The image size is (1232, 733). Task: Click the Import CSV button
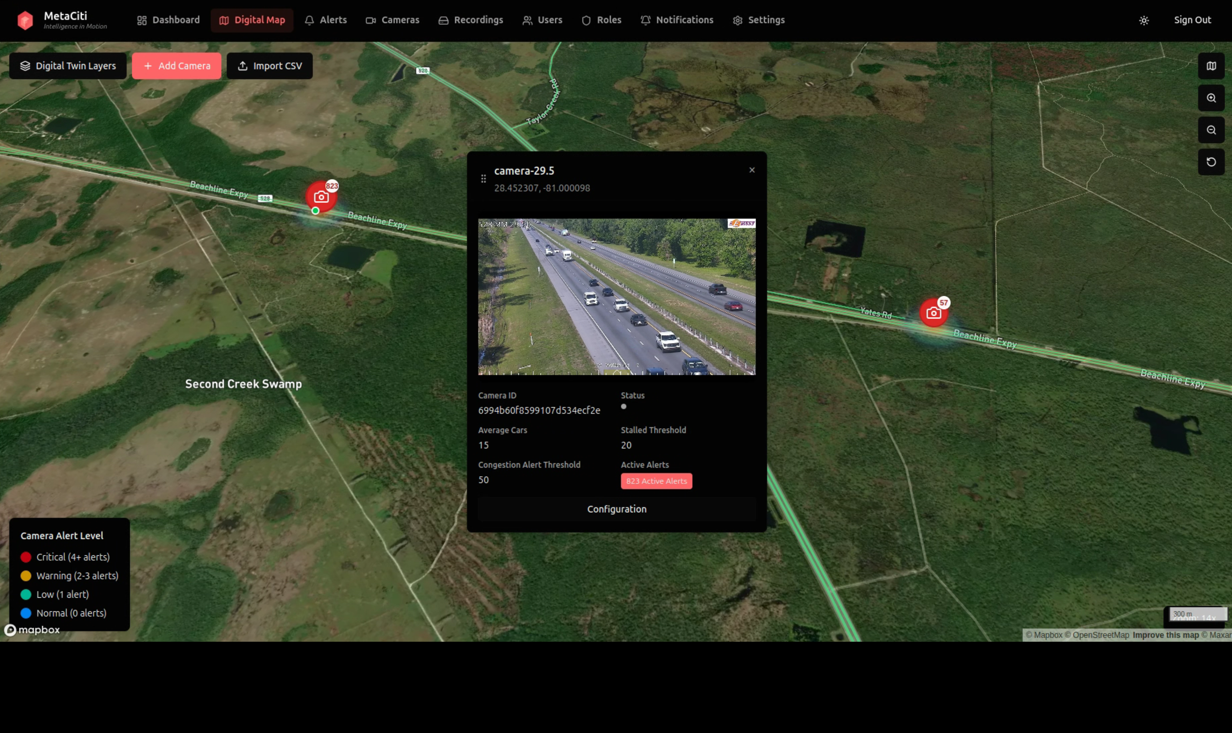coord(269,66)
